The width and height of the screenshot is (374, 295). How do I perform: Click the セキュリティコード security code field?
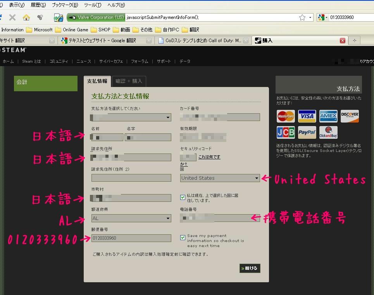[x=188, y=157]
